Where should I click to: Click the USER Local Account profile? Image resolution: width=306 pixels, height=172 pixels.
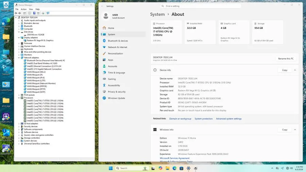114,16
